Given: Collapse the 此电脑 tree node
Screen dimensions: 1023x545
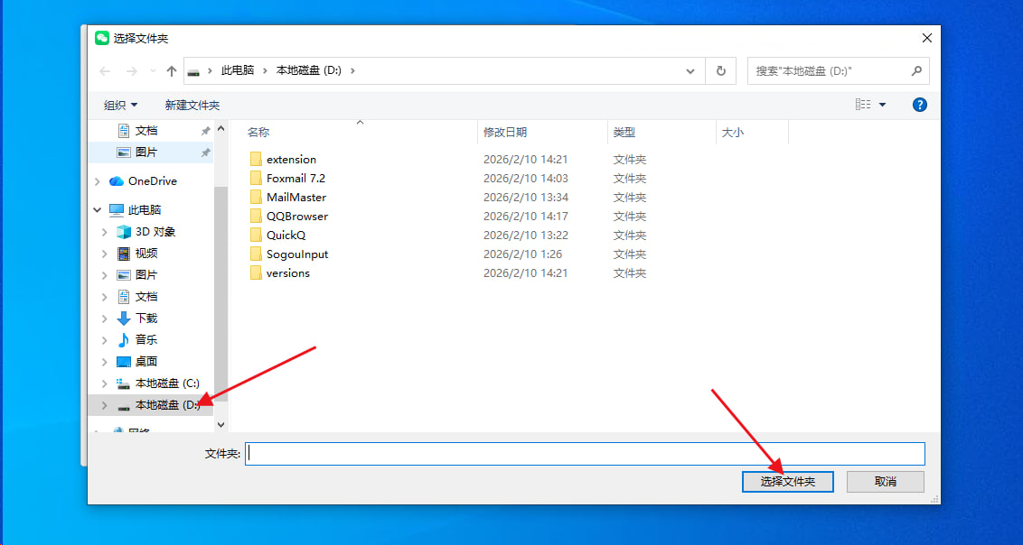Looking at the screenshot, I should pos(97,210).
